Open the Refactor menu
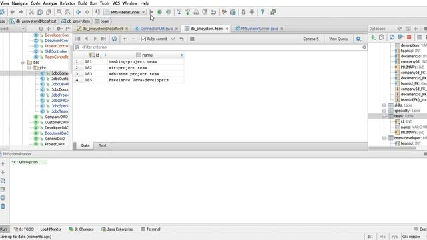The image size is (427, 240). (67, 3)
